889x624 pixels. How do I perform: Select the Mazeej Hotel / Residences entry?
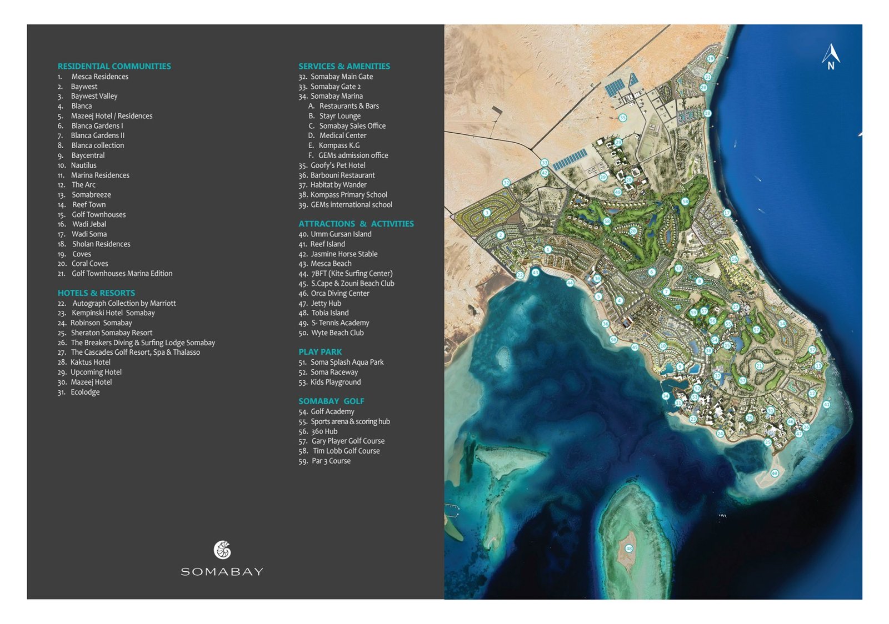(105, 116)
